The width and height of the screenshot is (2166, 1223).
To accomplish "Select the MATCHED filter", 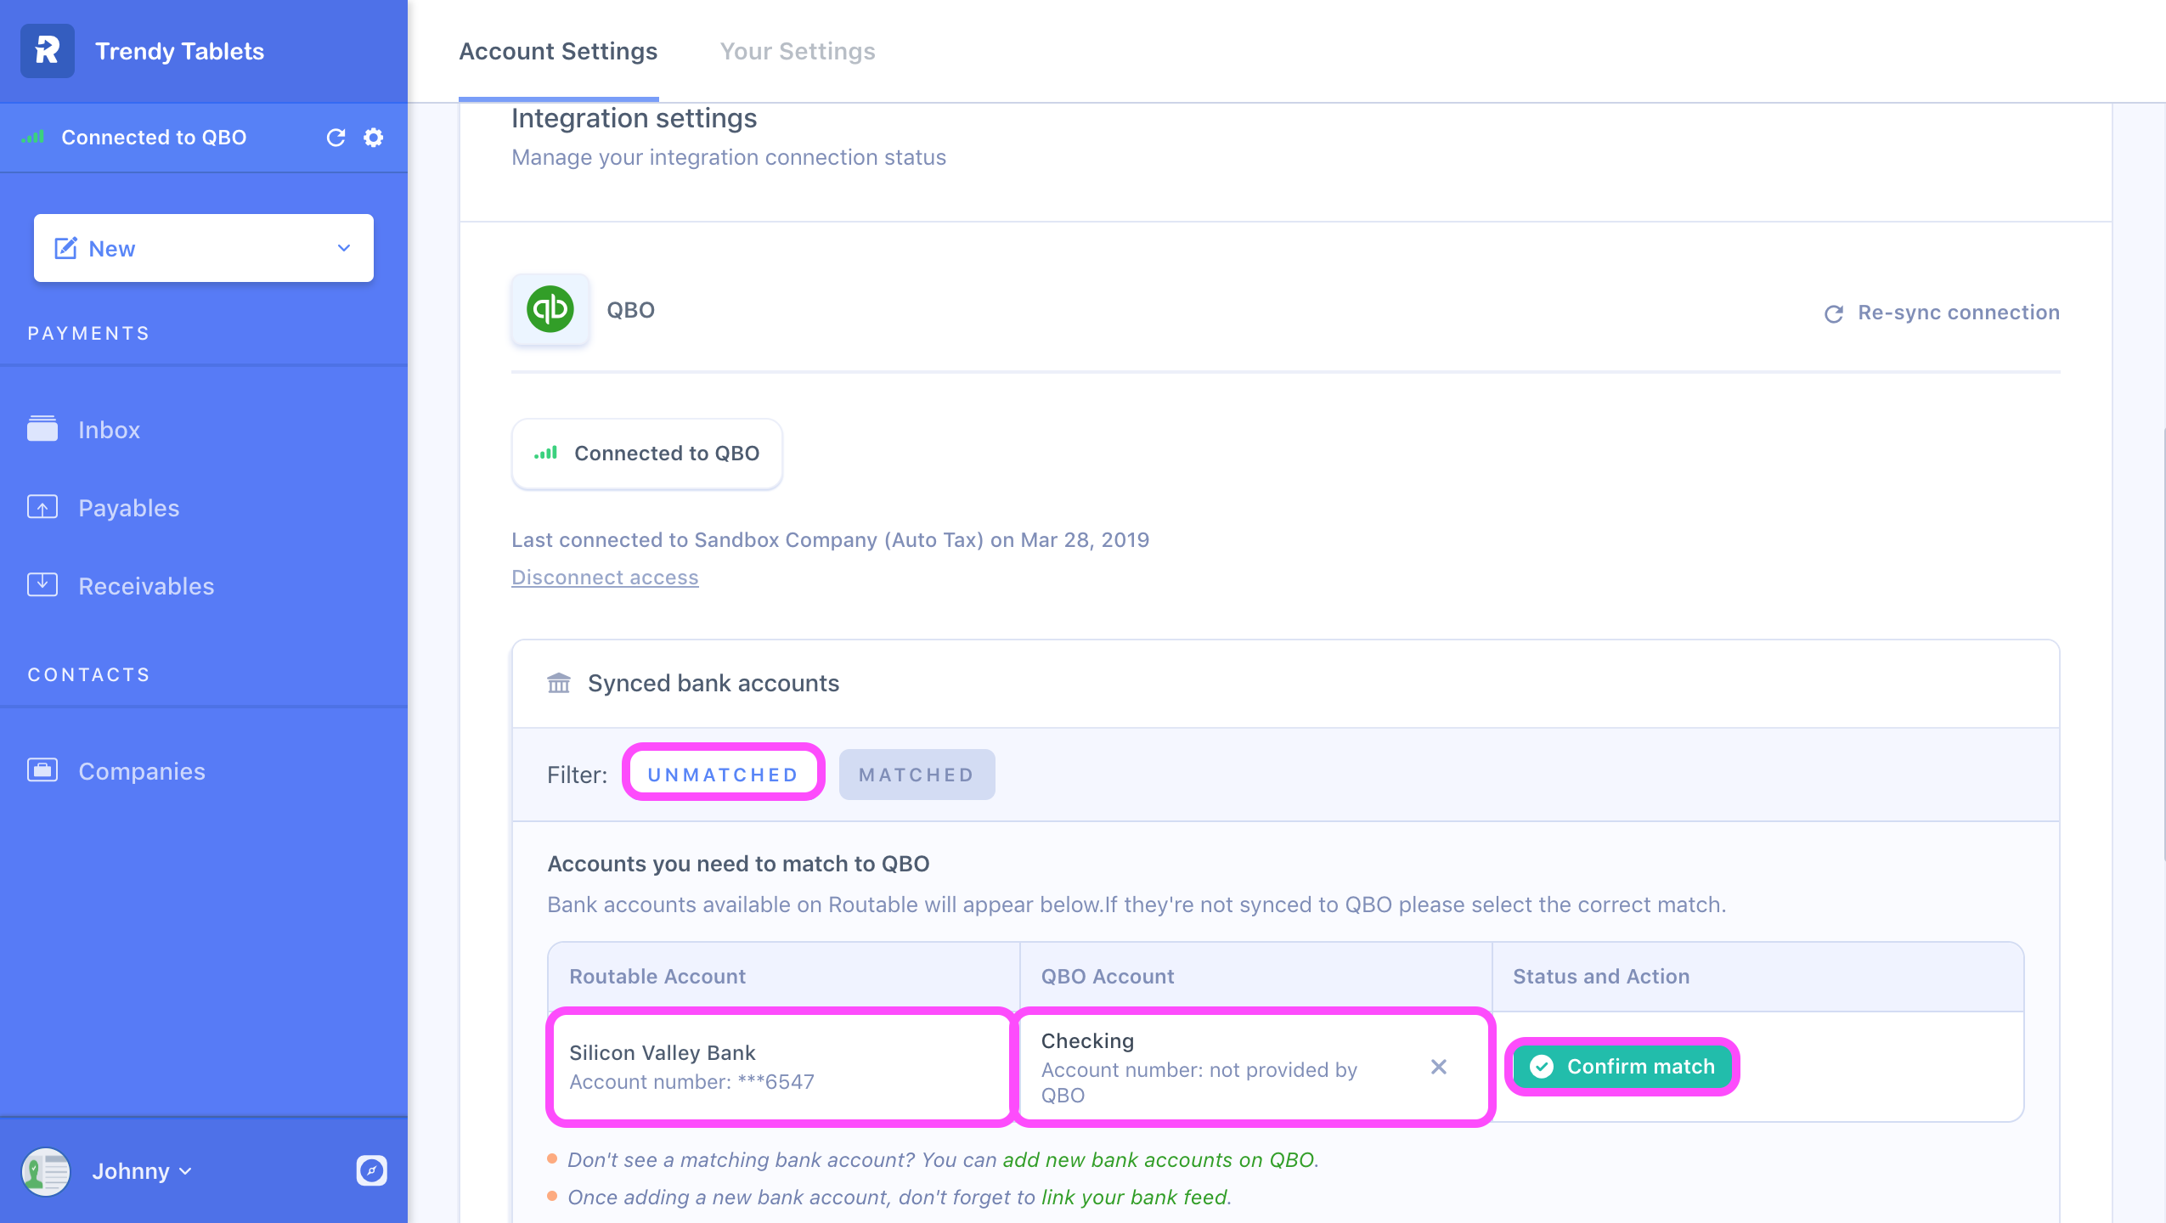I will [x=917, y=774].
